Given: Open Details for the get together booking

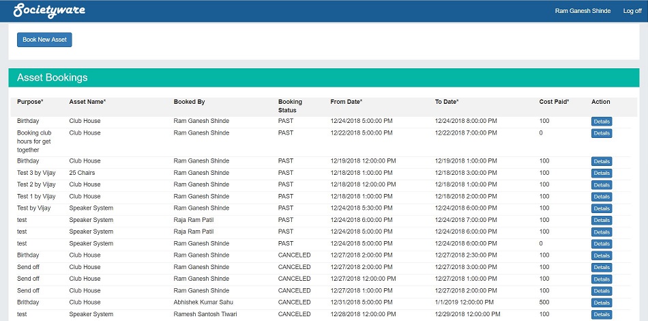Looking at the screenshot, I should tap(602, 133).
